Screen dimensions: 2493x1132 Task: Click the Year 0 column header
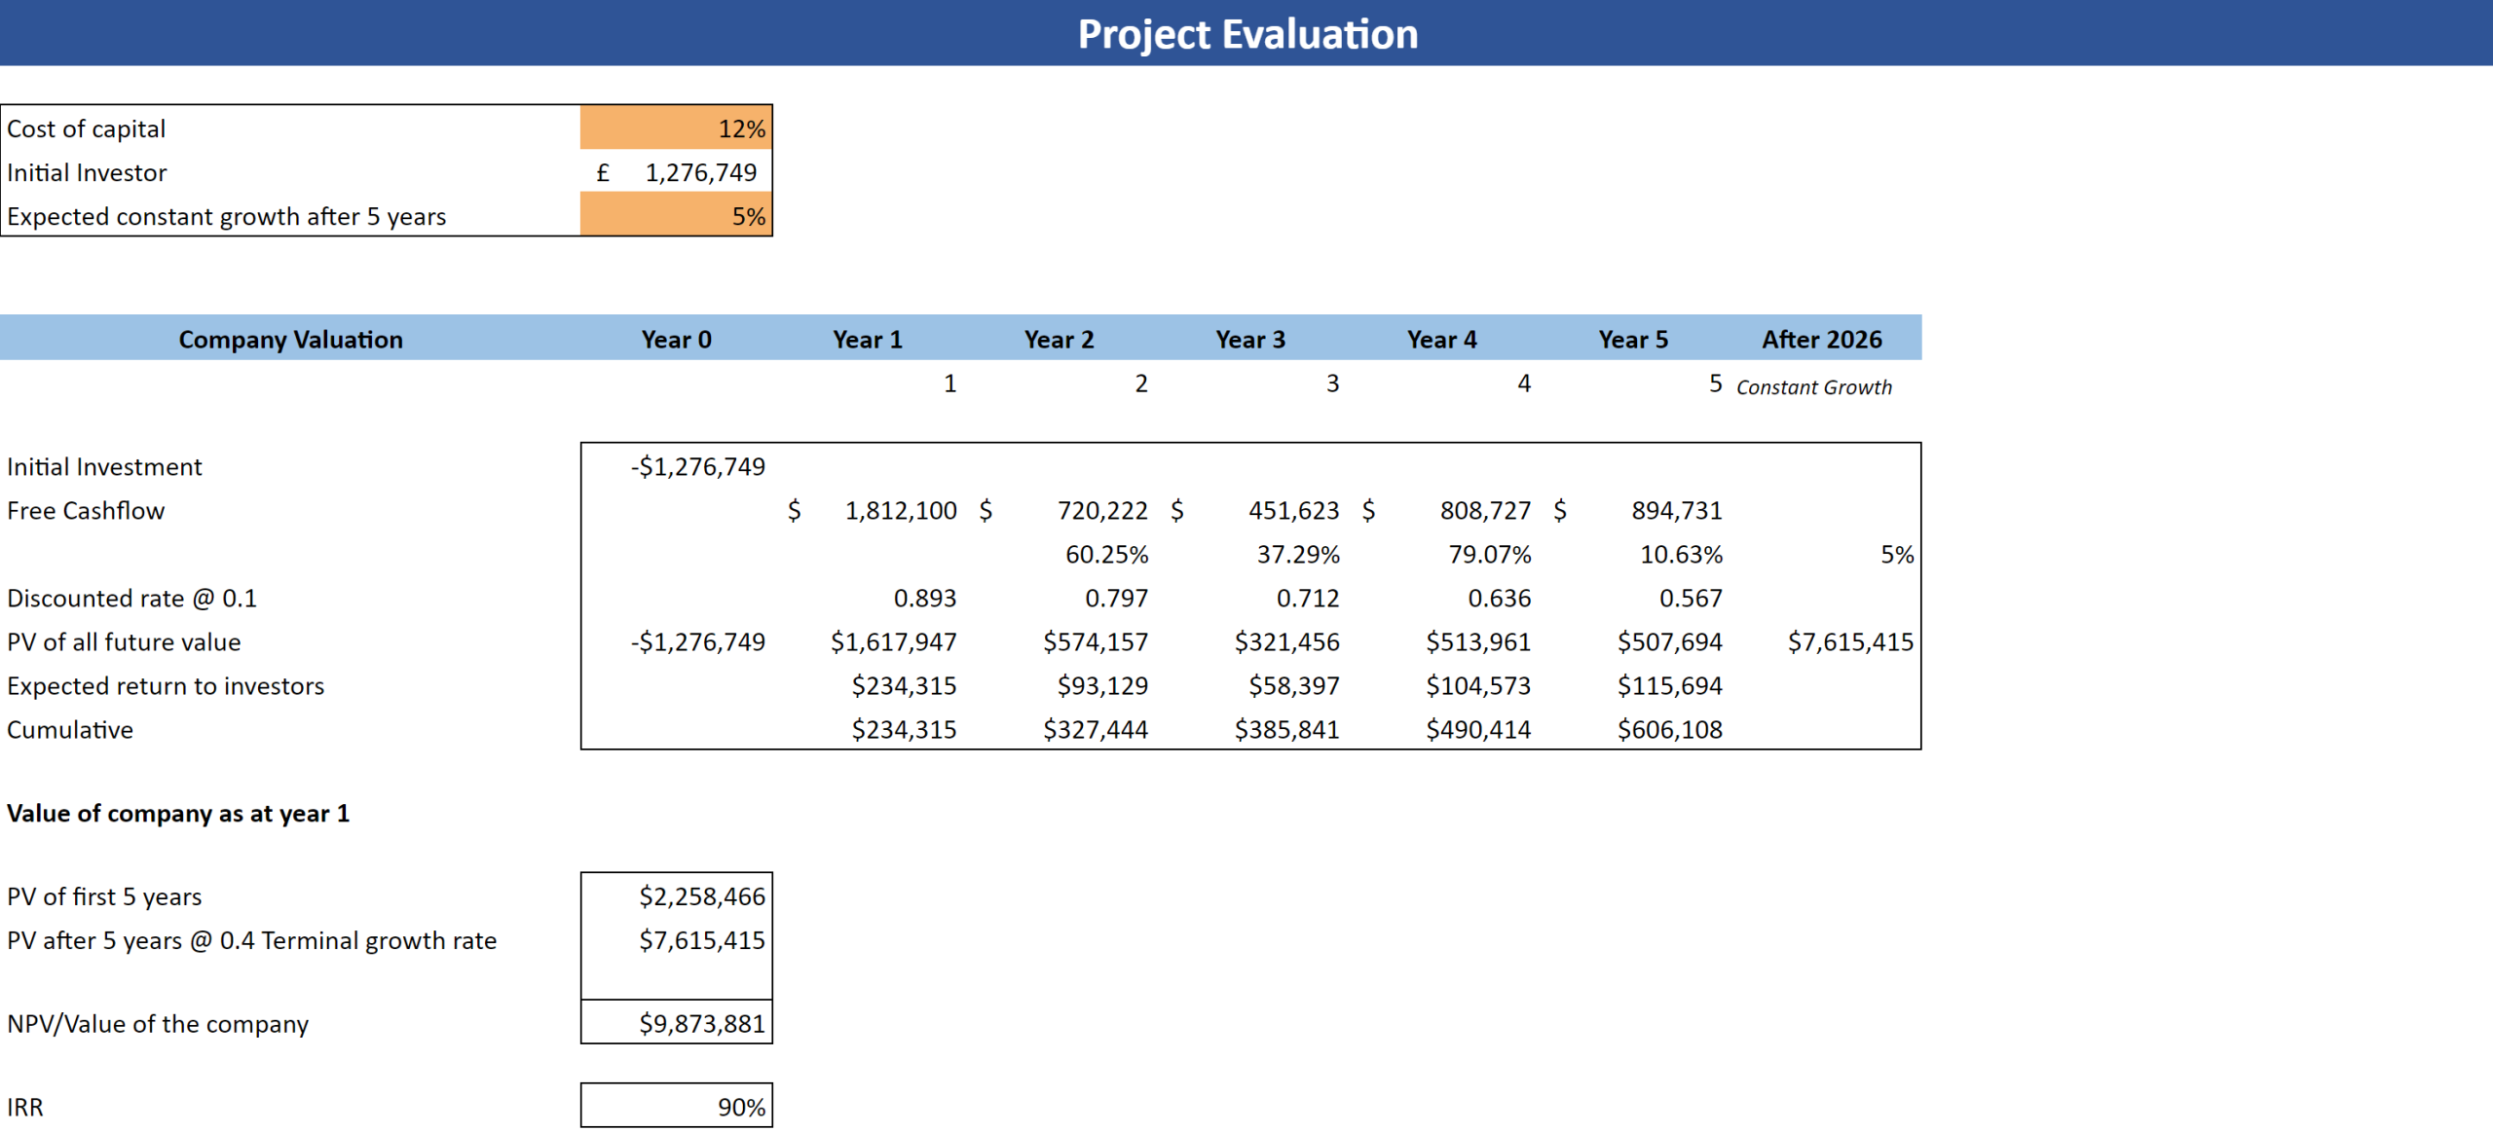677,339
